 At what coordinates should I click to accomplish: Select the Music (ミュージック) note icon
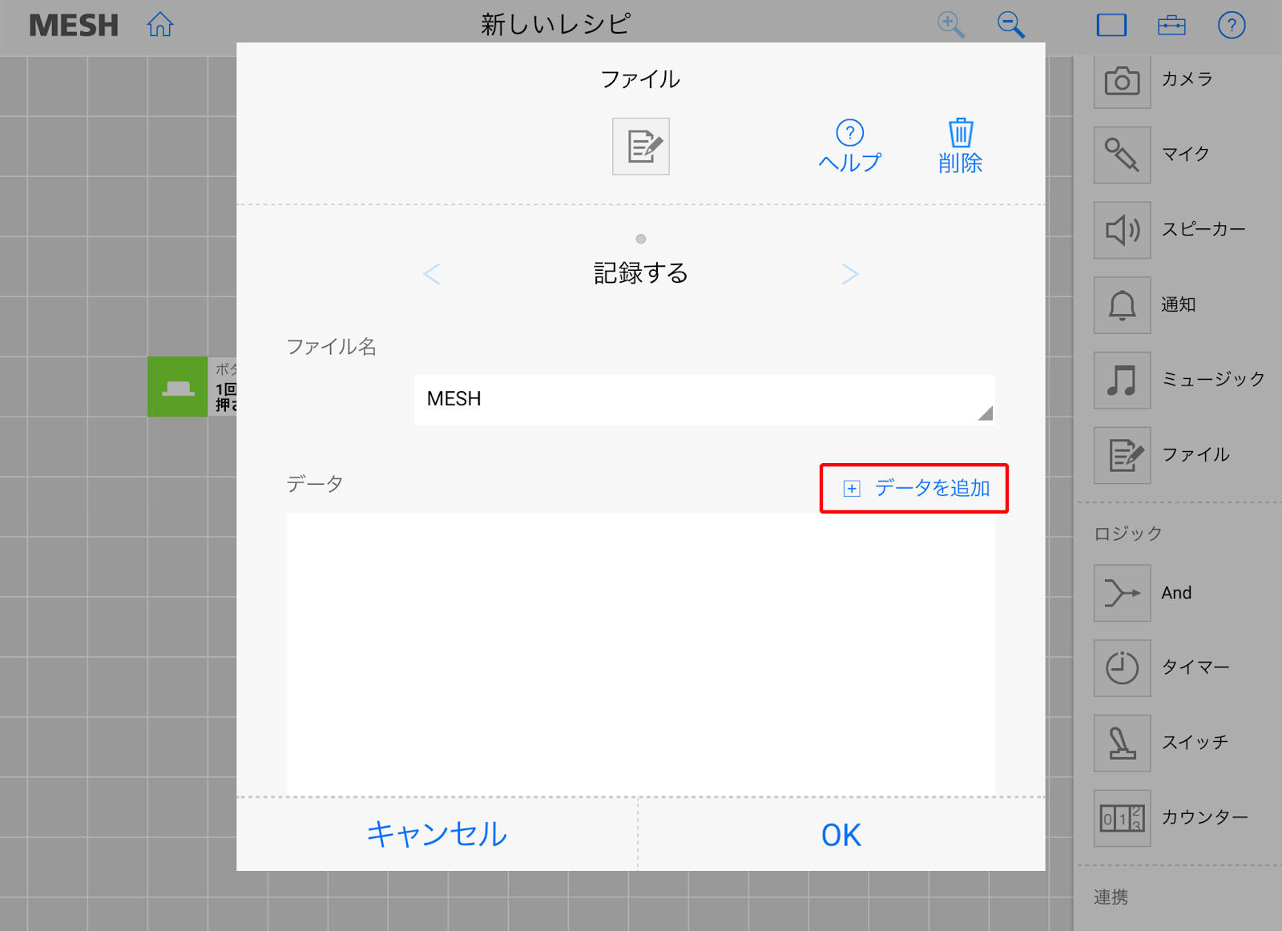point(1122,380)
